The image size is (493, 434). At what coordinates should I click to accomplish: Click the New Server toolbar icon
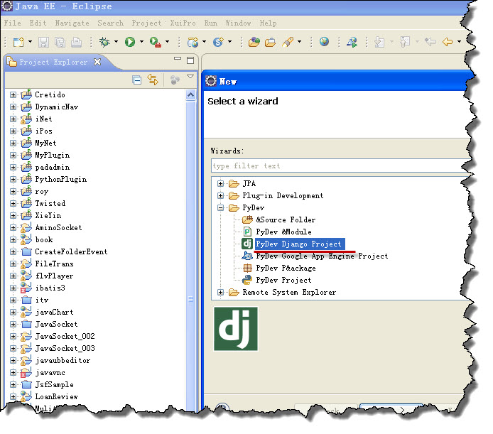point(193,41)
